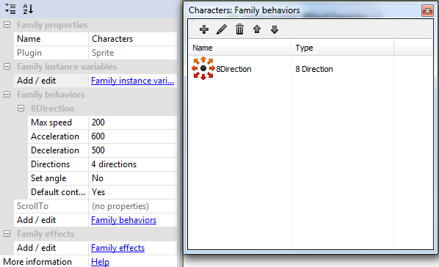The height and width of the screenshot is (267, 439).
Task: Open the Family effects link
Action: tap(118, 248)
